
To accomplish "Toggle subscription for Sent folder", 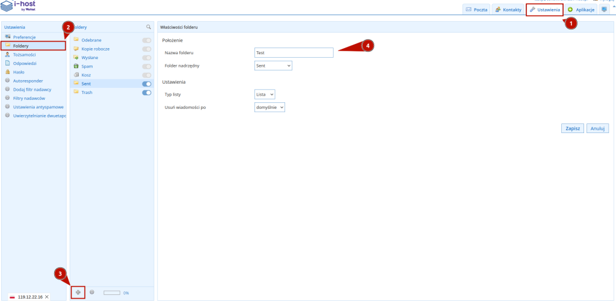I will [x=146, y=84].
